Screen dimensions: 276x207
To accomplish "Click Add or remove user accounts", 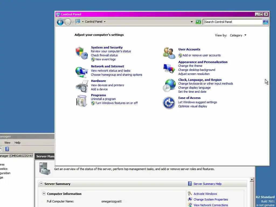I will point(202,55).
